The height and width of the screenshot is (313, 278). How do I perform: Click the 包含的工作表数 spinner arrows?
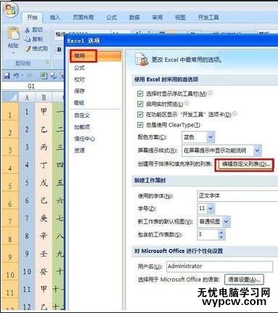[x=221, y=234]
